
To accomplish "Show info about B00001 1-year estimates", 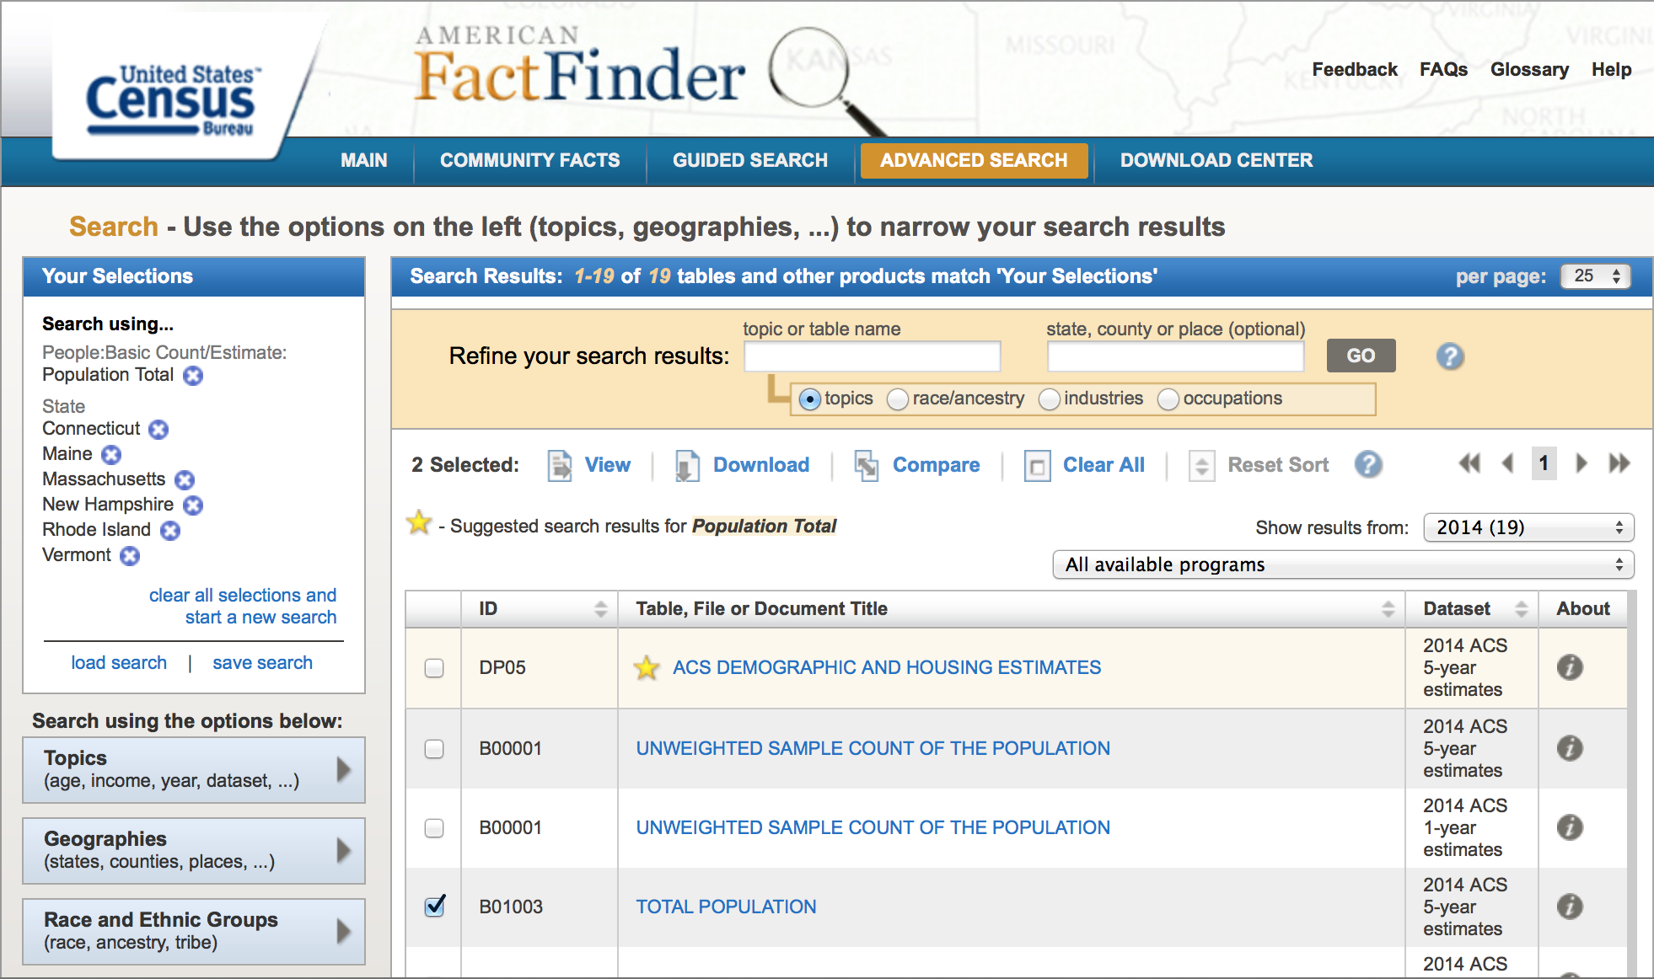I will (x=1570, y=827).
